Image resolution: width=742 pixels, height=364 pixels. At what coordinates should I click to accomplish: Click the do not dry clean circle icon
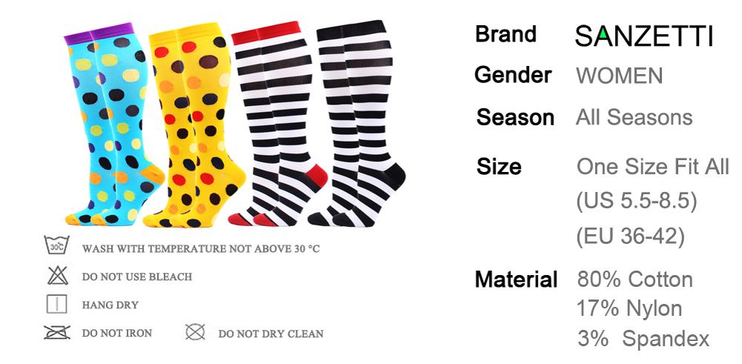pyautogui.click(x=195, y=332)
